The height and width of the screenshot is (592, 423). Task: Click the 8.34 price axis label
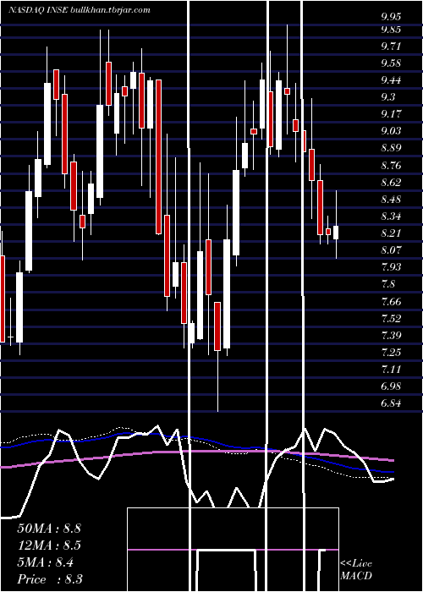[x=391, y=217]
